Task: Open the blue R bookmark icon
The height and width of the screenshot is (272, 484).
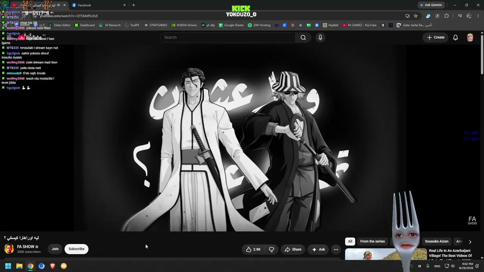Action: point(317,25)
